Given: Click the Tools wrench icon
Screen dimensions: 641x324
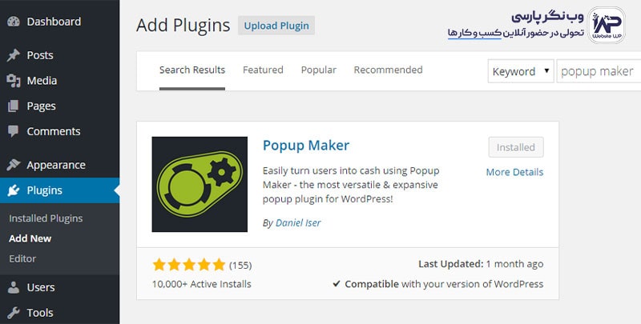Looking at the screenshot, I should point(13,313).
